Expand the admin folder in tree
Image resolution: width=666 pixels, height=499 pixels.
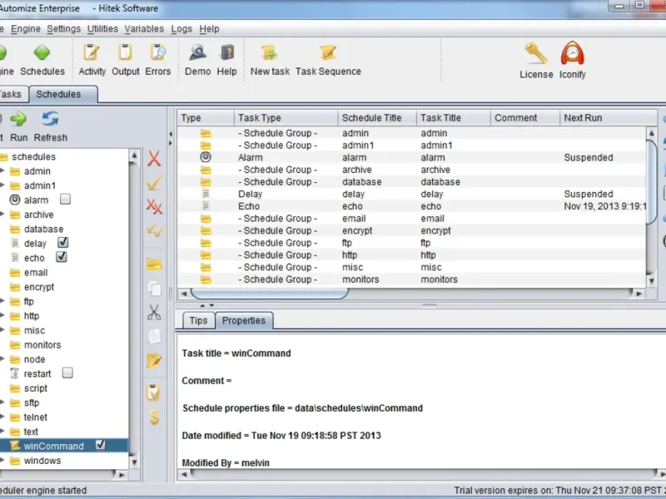pos(2,171)
